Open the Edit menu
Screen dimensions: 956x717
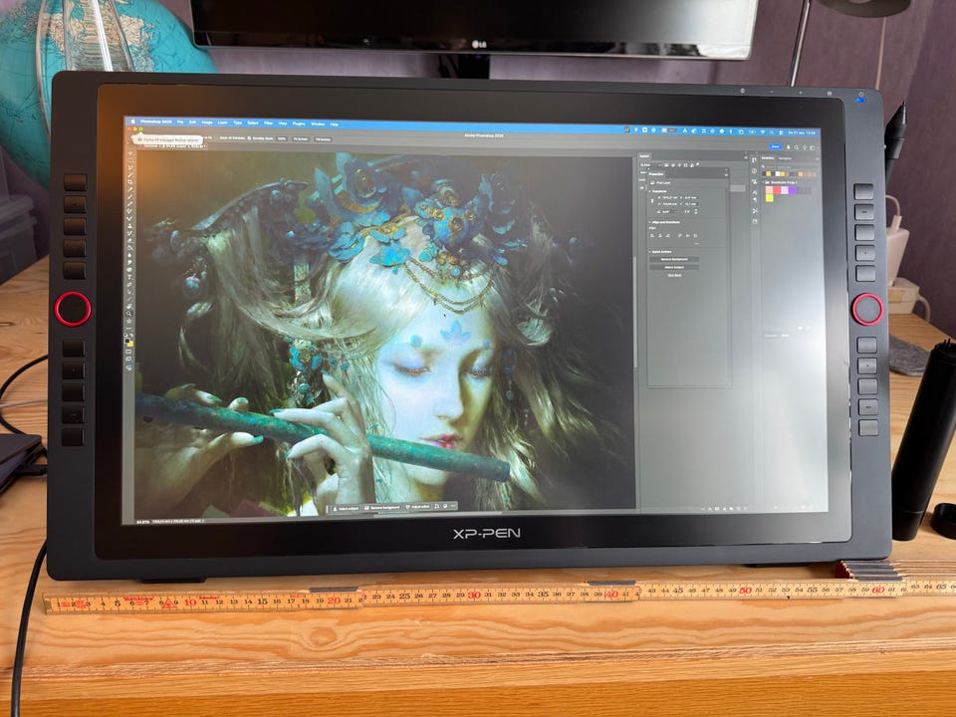coord(192,121)
